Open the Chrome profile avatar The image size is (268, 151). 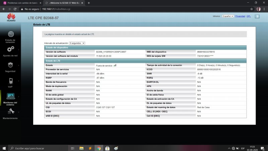click(x=258, y=9)
